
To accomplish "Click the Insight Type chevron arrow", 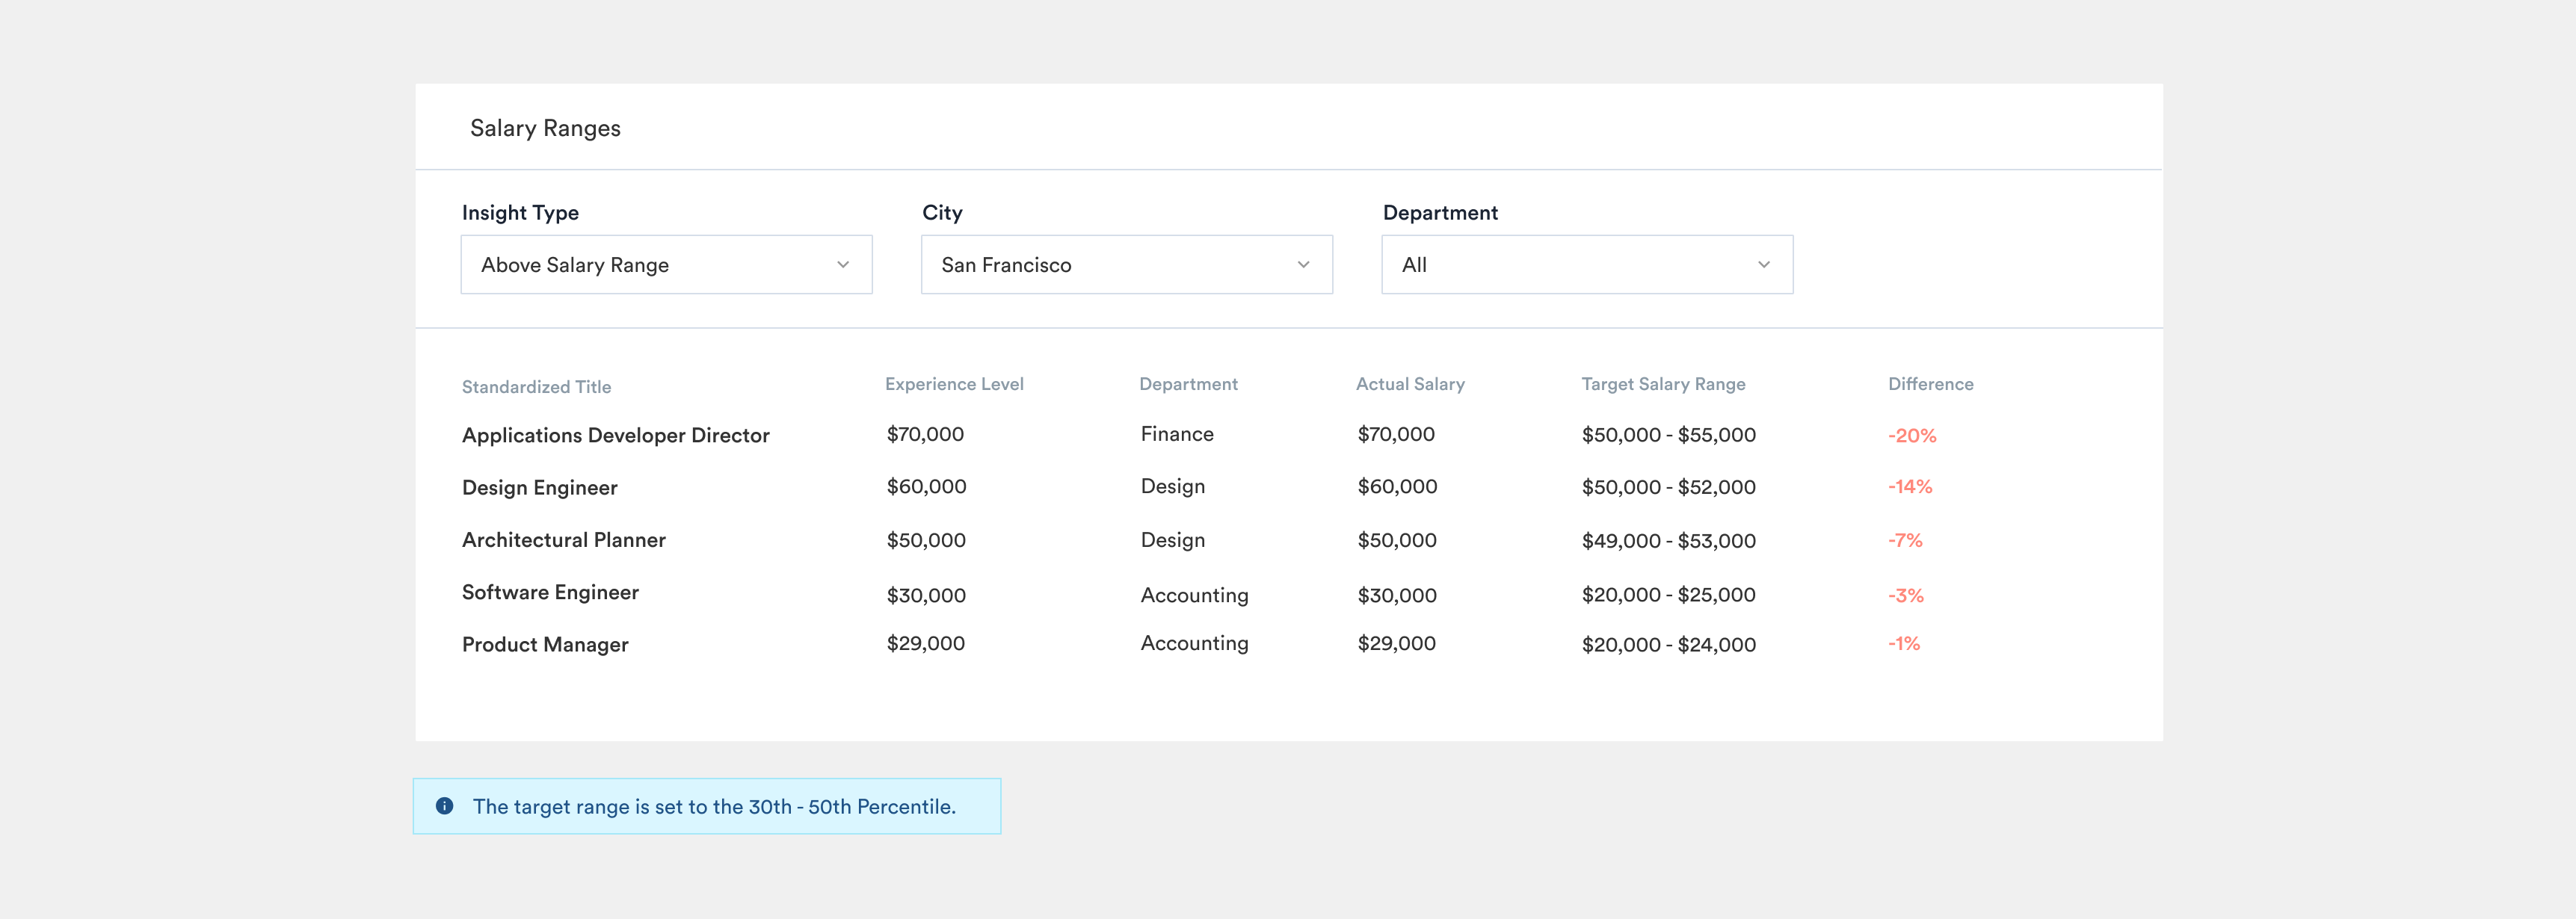I will click(843, 265).
